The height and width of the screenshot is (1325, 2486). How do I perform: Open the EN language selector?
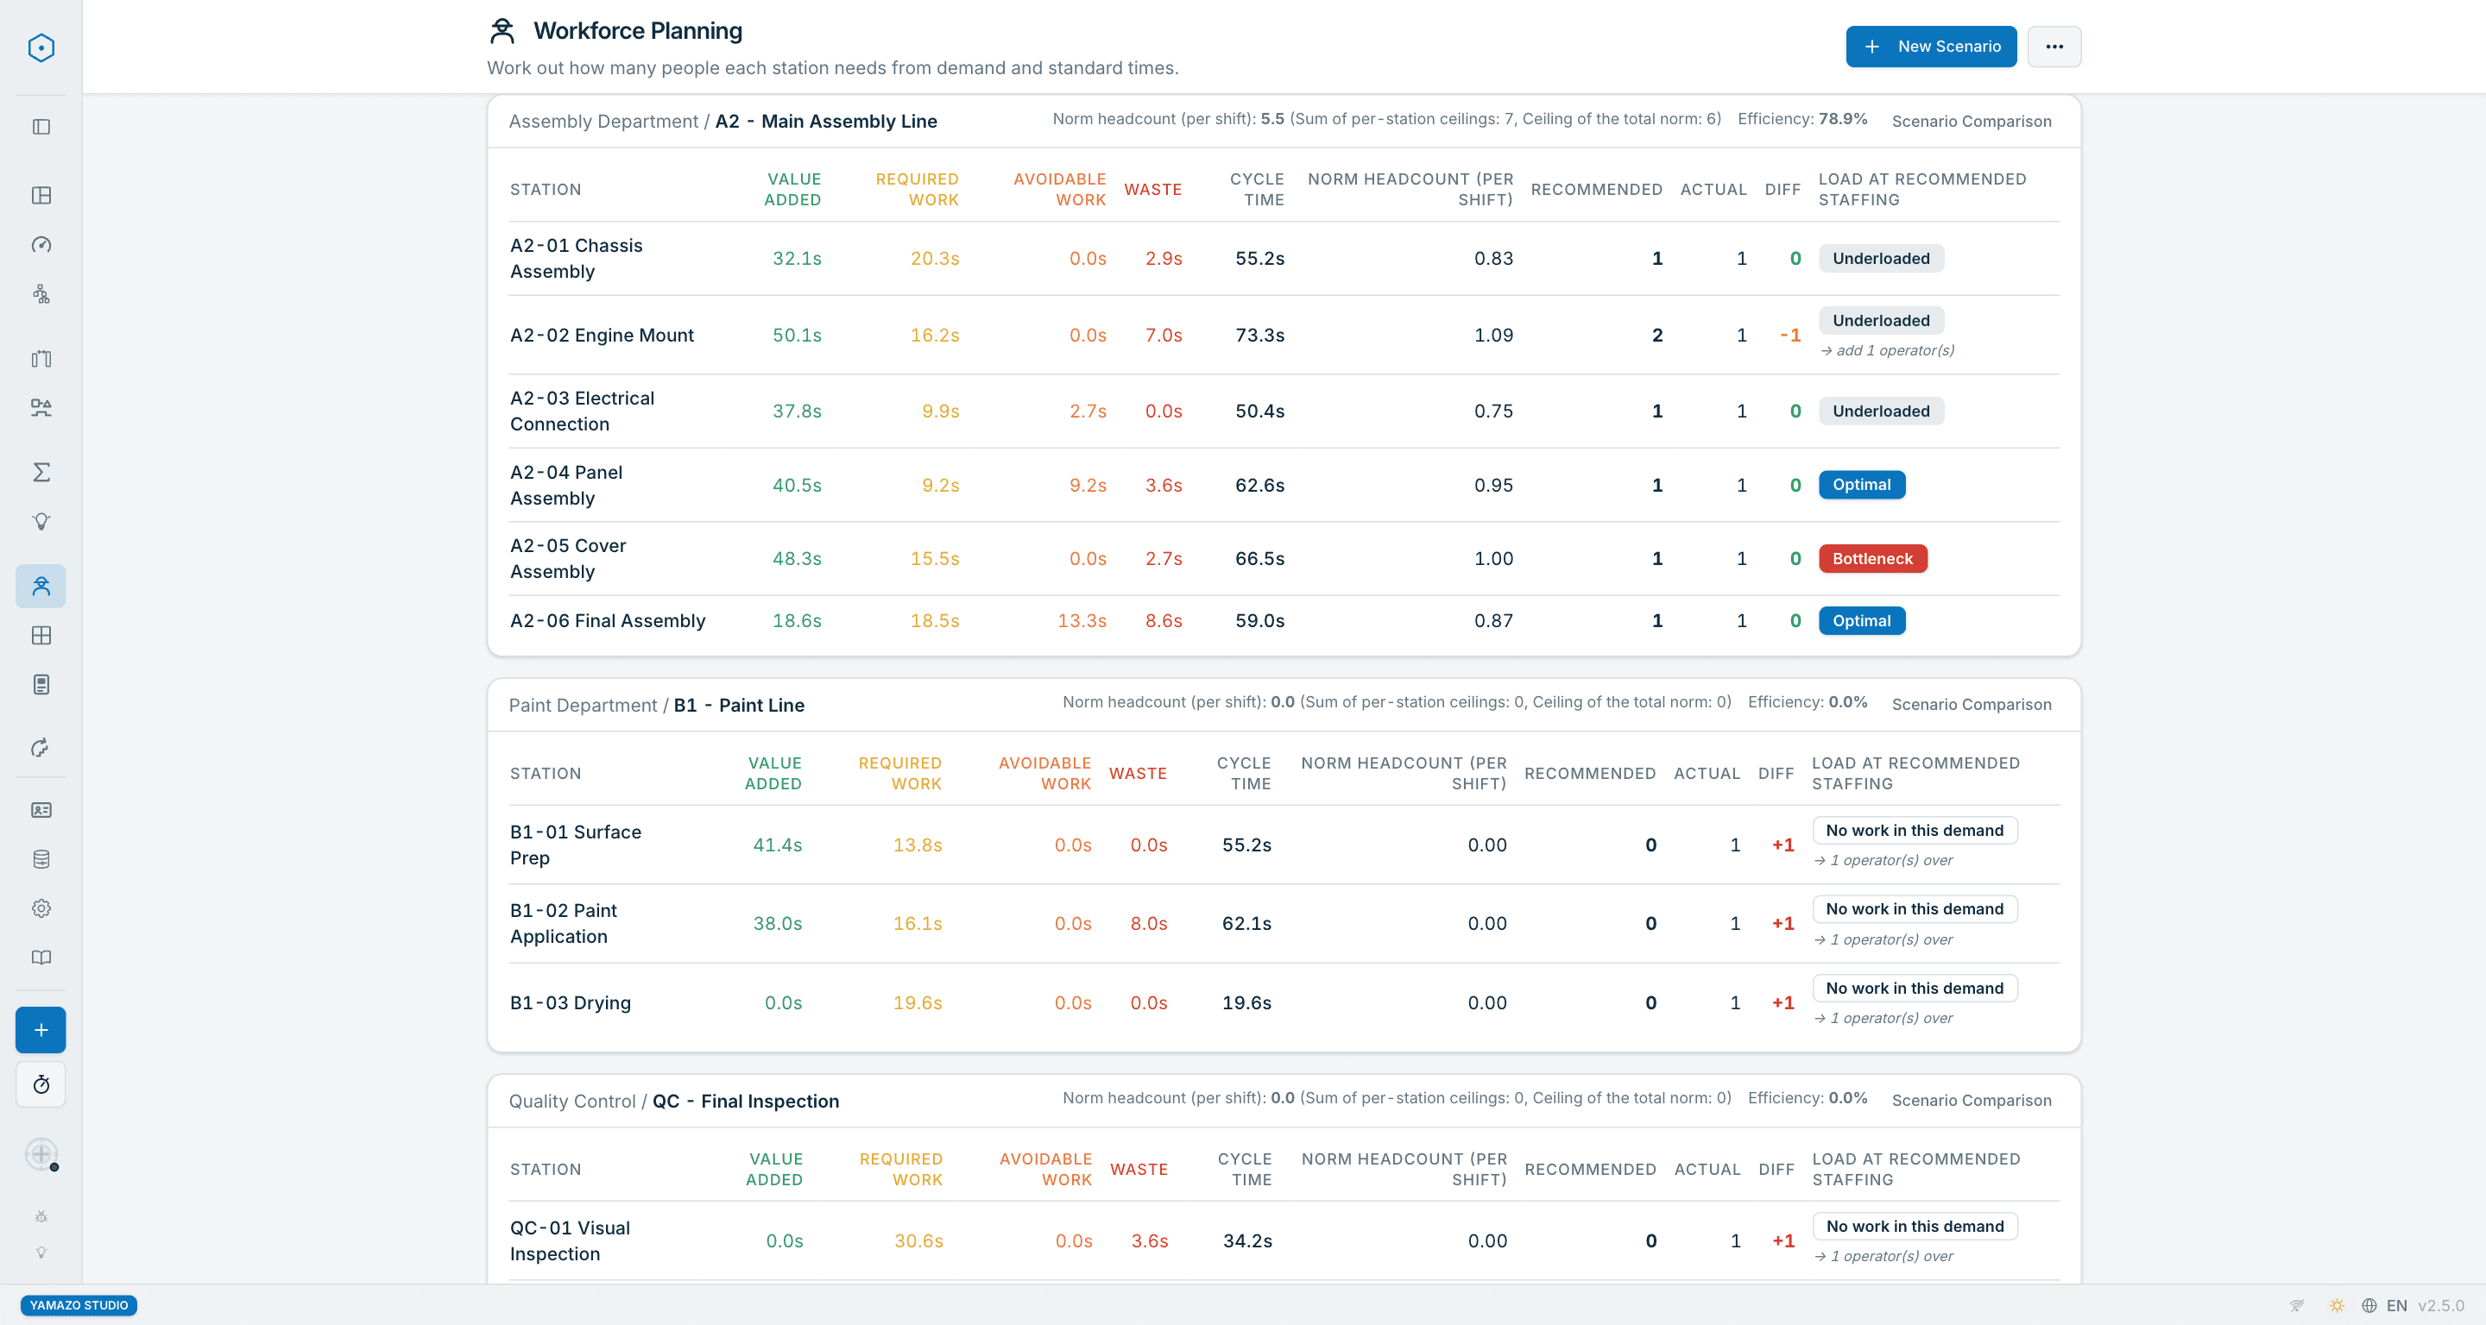2385,1305
